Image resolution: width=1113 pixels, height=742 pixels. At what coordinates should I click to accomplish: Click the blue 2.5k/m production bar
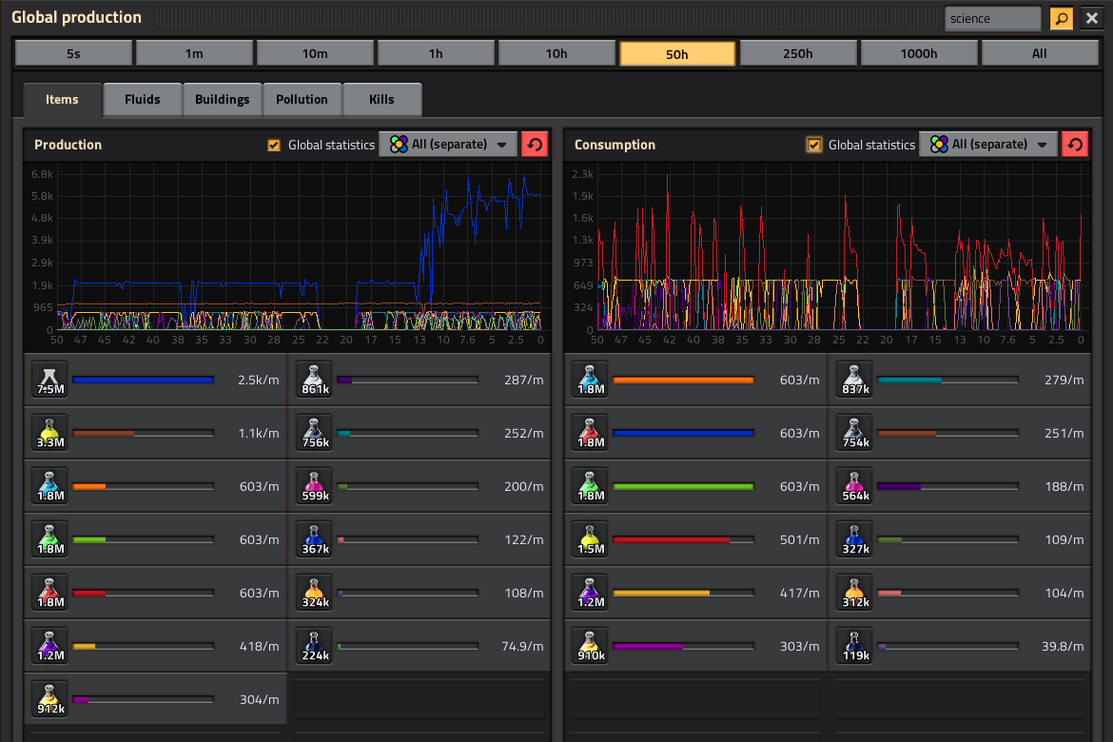pos(143,380)
